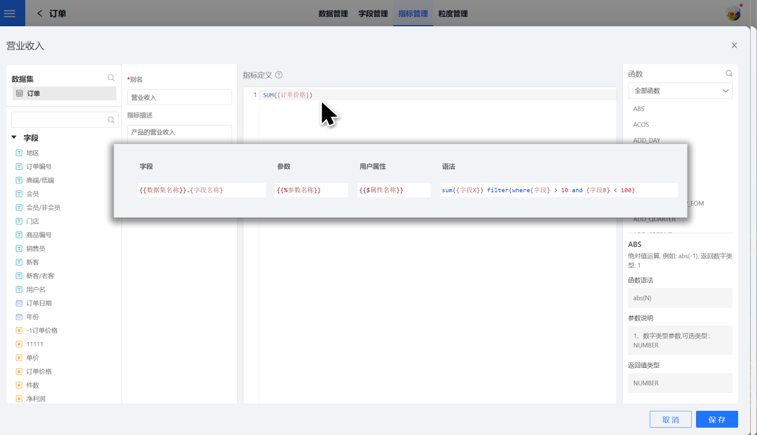
Task: Select the 净利润 field in list
Action: click(36, 399)
